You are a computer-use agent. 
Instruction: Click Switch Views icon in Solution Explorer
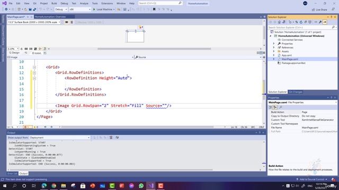pyautogui.click(x=284, y=22)
